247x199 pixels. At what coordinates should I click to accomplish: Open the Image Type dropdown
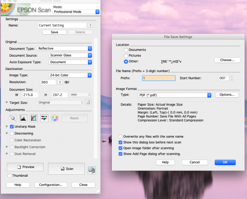pos(70,75)
